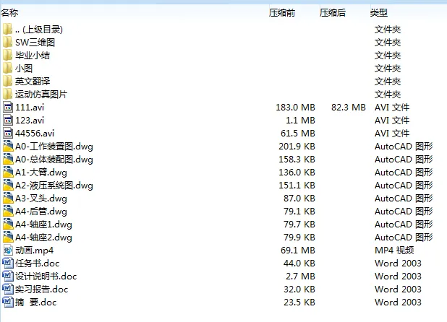Viewport: 447px width, 322px height.
Task: Click the 183.0 MB size value
Action: [295, 108]
